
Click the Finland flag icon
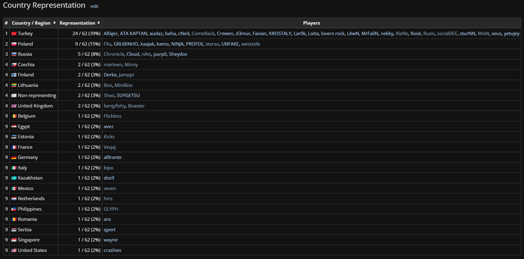(14, 75)
